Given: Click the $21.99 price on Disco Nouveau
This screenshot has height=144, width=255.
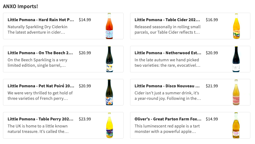Looking at the screenshot, I should tap(212, 86).
